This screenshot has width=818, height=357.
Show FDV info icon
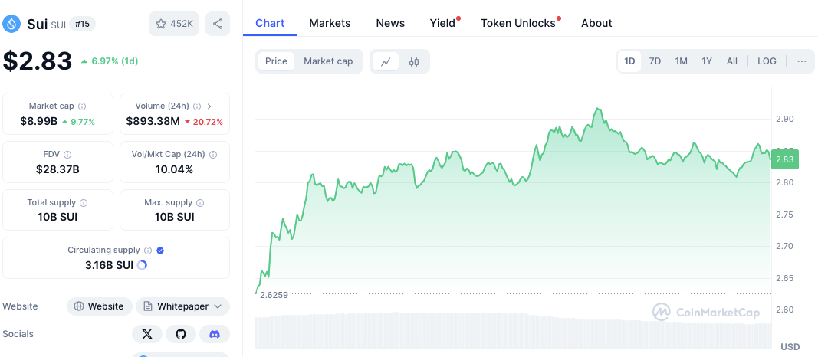coord(67,155)
